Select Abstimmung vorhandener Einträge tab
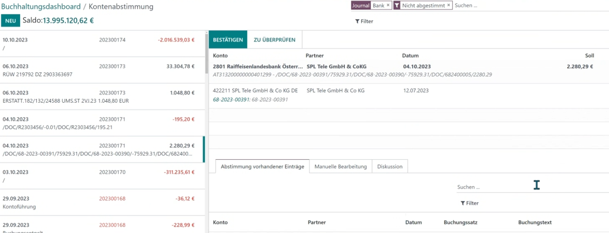This screenshot has height=233, width=609. pos(262,167)
